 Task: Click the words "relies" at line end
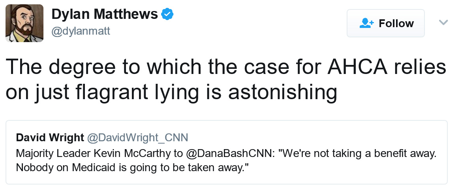point(421,67)
